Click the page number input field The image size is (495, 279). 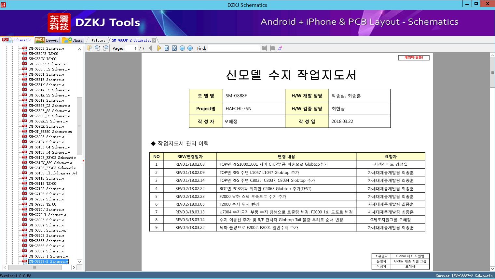point(131,48)
